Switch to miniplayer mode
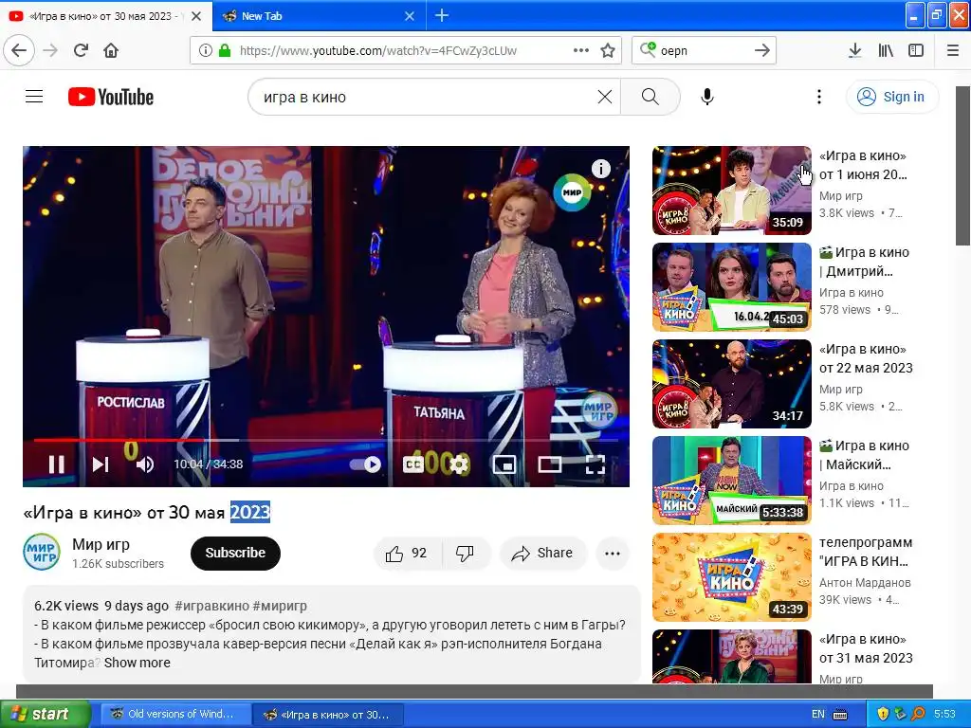Screen dimensions: 971x728 [504, 464]
